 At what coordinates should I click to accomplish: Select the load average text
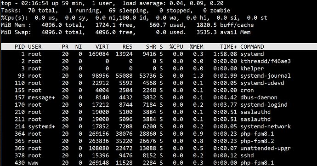tap(173, 3)
